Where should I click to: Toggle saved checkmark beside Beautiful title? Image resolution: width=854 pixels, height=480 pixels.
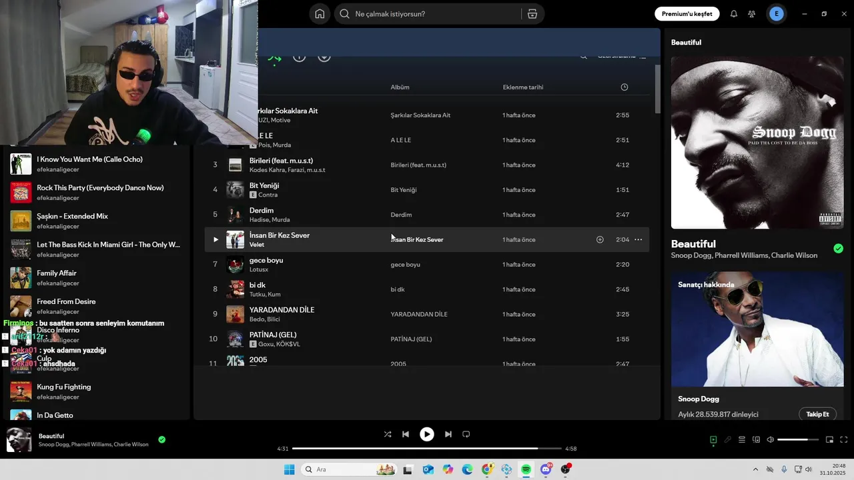click(x=838, y=249)
